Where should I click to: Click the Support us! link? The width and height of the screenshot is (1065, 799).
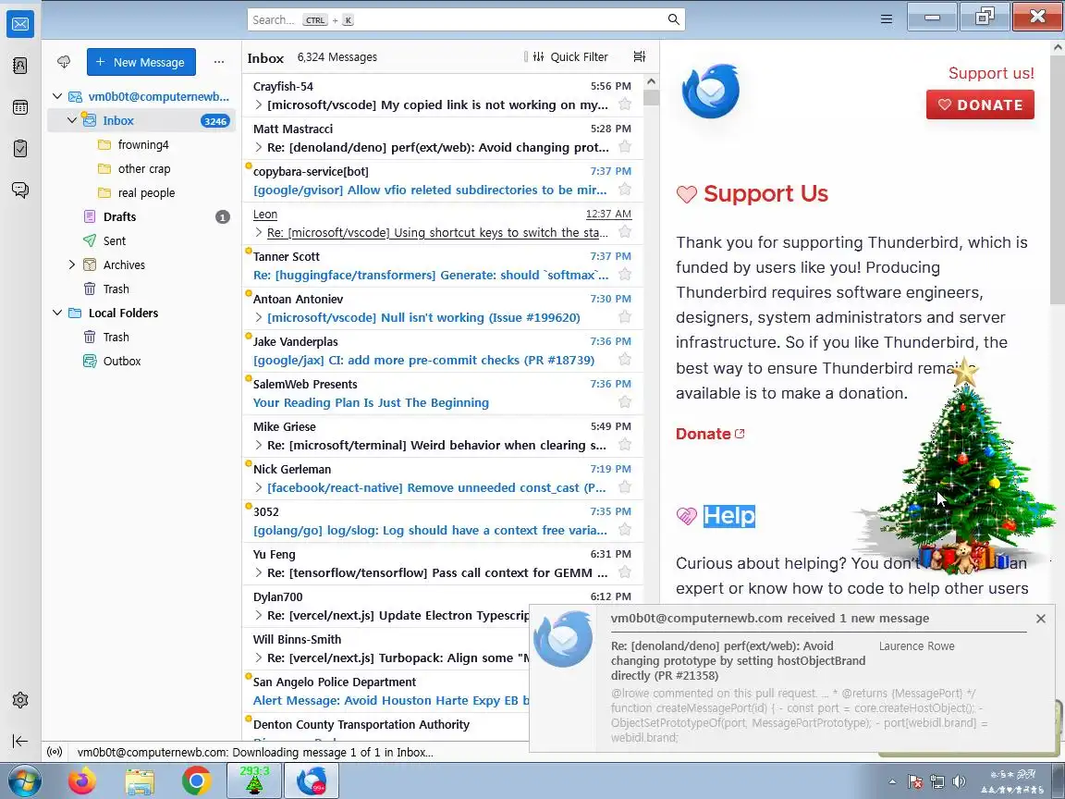[x=991, y=73]
